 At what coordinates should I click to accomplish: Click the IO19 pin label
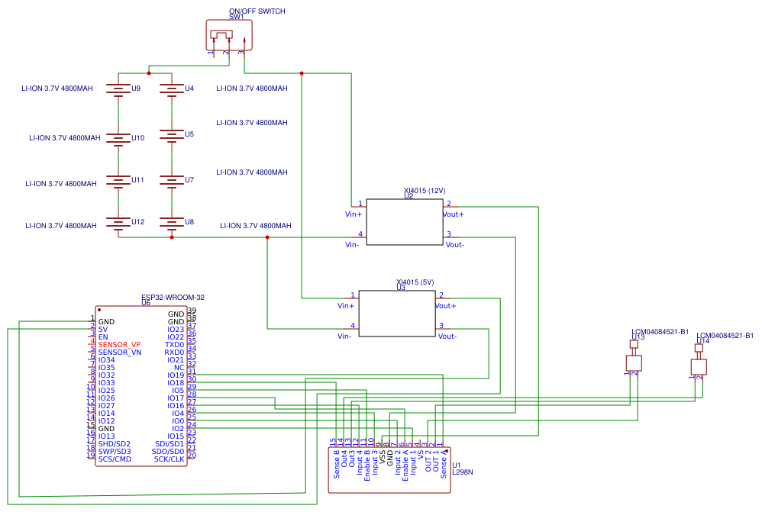176,375
